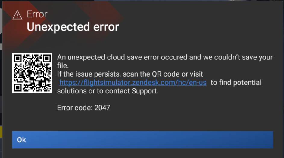
Task: Click the "Error code: 2047" text
Action: 83,107
